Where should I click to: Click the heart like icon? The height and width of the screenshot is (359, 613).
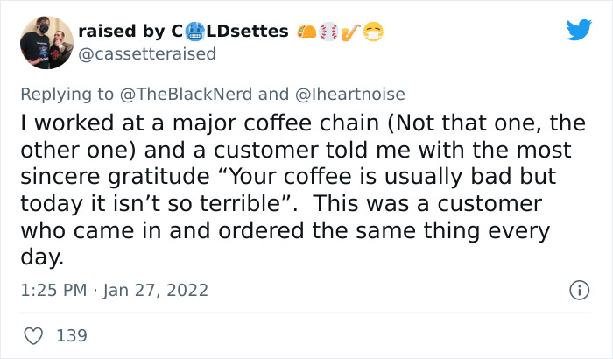coord(33,336)
